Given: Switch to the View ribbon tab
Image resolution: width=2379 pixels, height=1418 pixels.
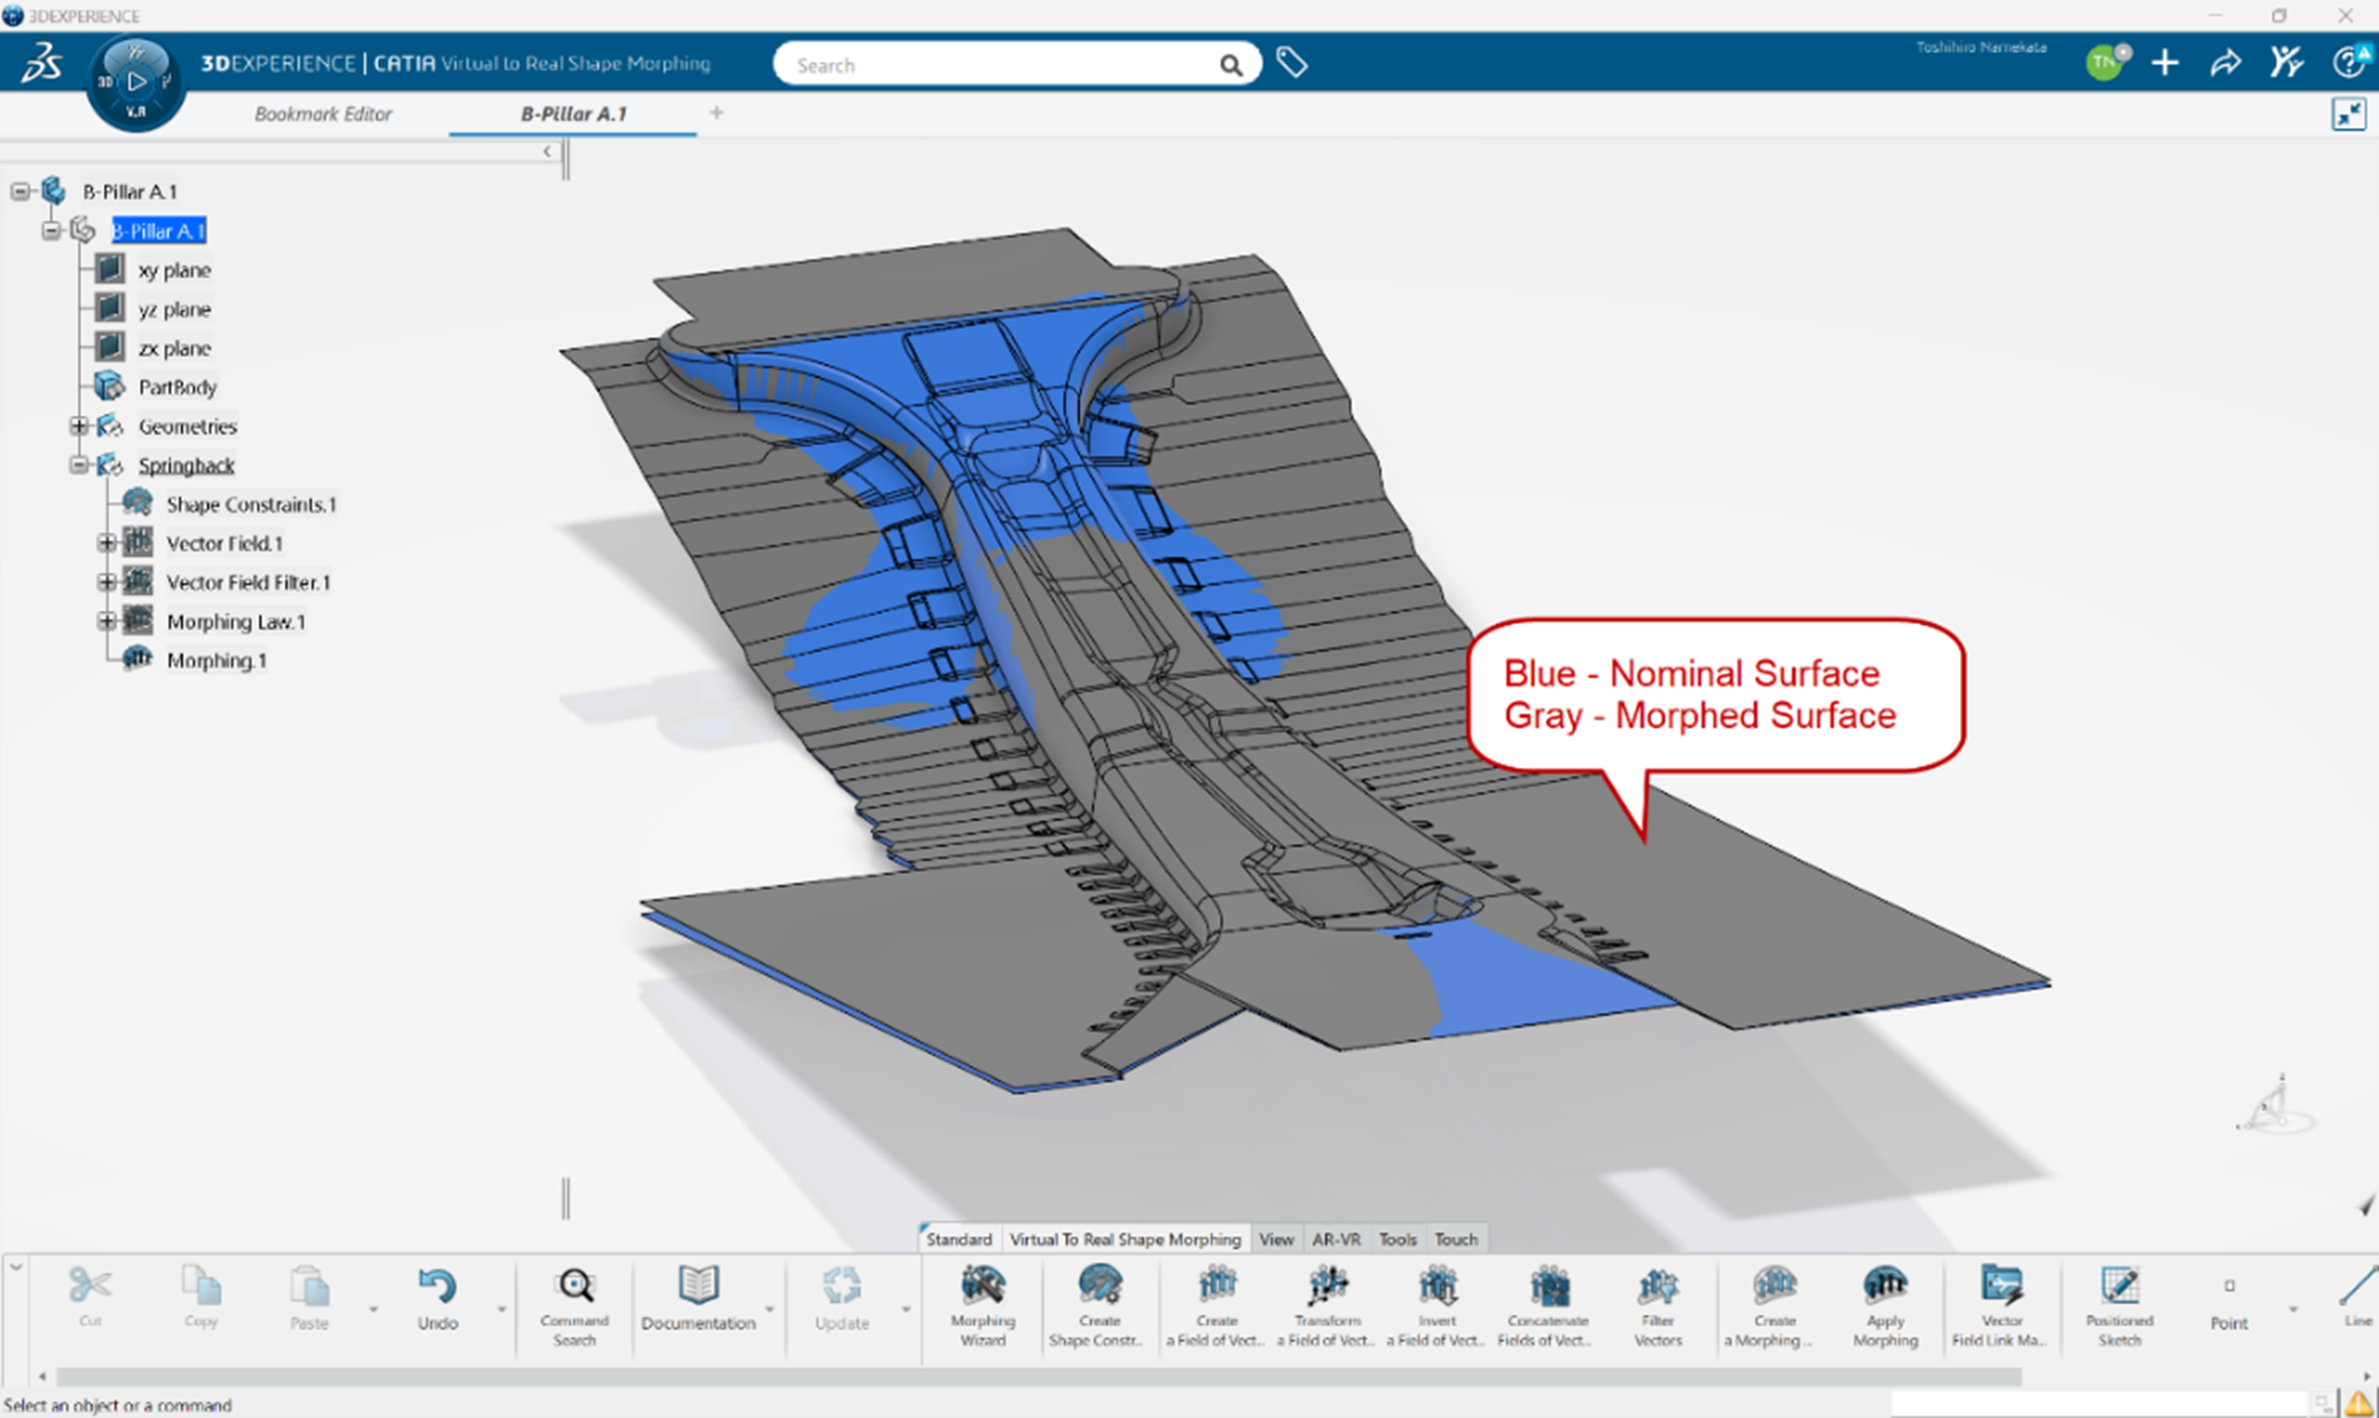Looking at the screenshot, I should tap(1277, 1239).
